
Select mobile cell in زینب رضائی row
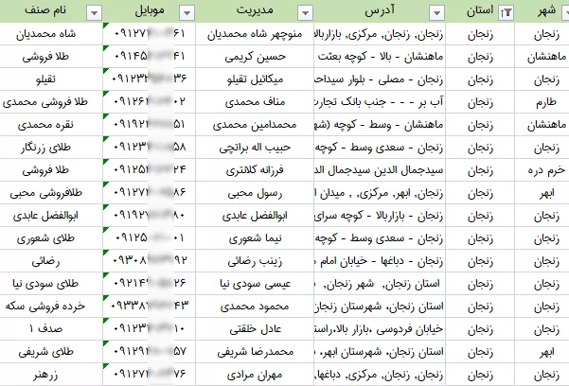coord(150,261)
